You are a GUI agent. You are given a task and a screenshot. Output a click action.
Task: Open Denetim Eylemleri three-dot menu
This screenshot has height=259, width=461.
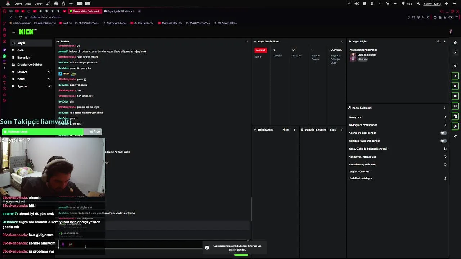pyautogui.click(x=342, y=129)
